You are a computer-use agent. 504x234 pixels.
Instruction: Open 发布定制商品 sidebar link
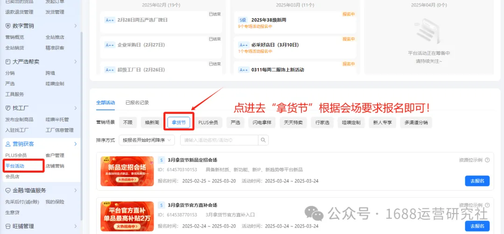coord(19,120)
